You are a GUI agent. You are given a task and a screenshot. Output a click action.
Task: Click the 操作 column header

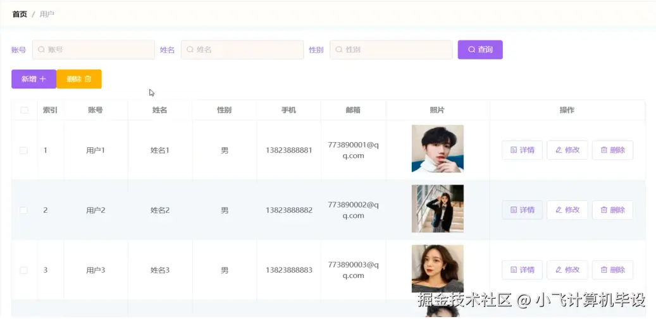click(x=567, y=111)
